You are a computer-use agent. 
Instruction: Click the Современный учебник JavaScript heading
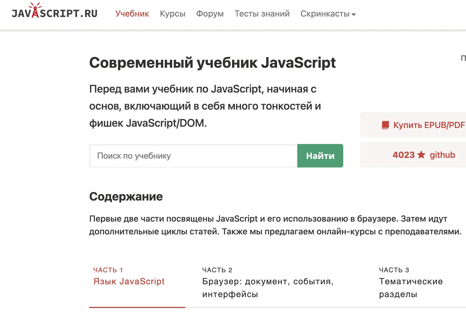(x=212, y=63)
